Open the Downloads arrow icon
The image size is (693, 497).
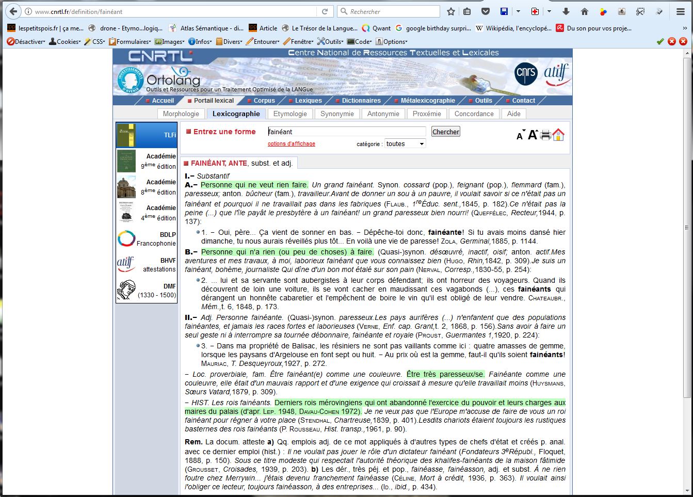point(566,11)
